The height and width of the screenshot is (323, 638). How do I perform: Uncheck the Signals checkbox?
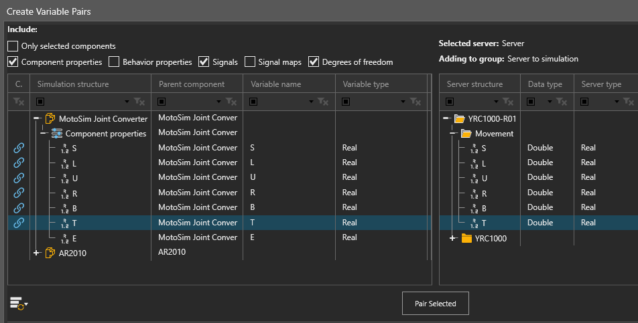click(204, 62)
